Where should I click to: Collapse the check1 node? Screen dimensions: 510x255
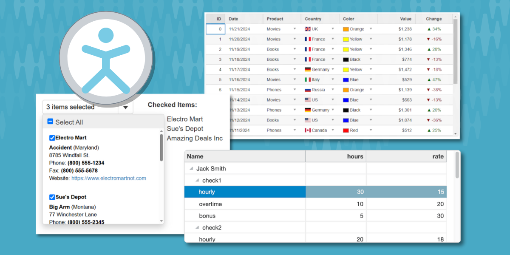click(197, 181)
